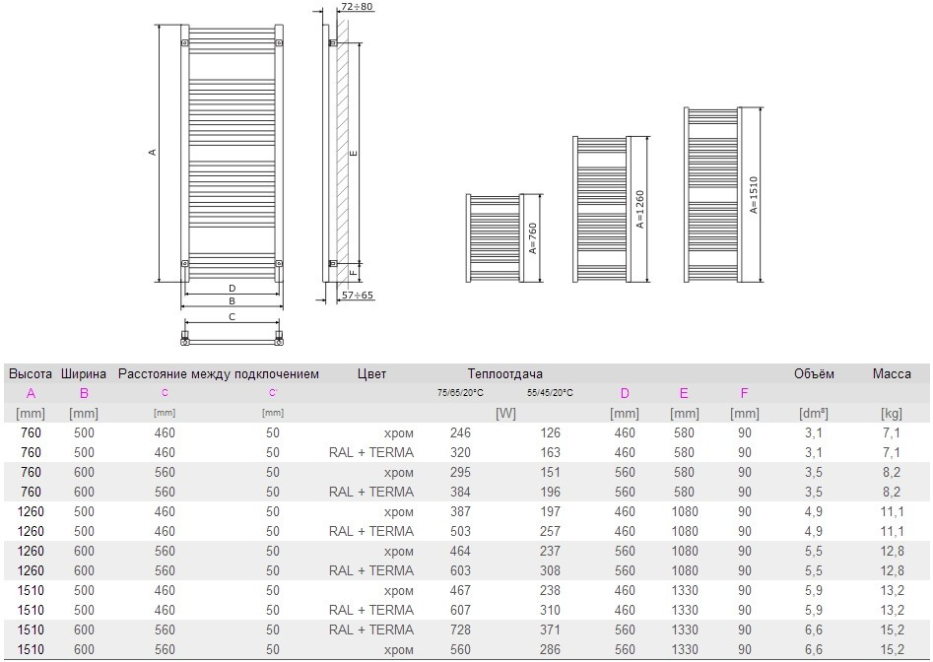This screenshot has height=662, width=933.
Task: Click the 57÷65 dimension label
Action: tap(358, 295)
